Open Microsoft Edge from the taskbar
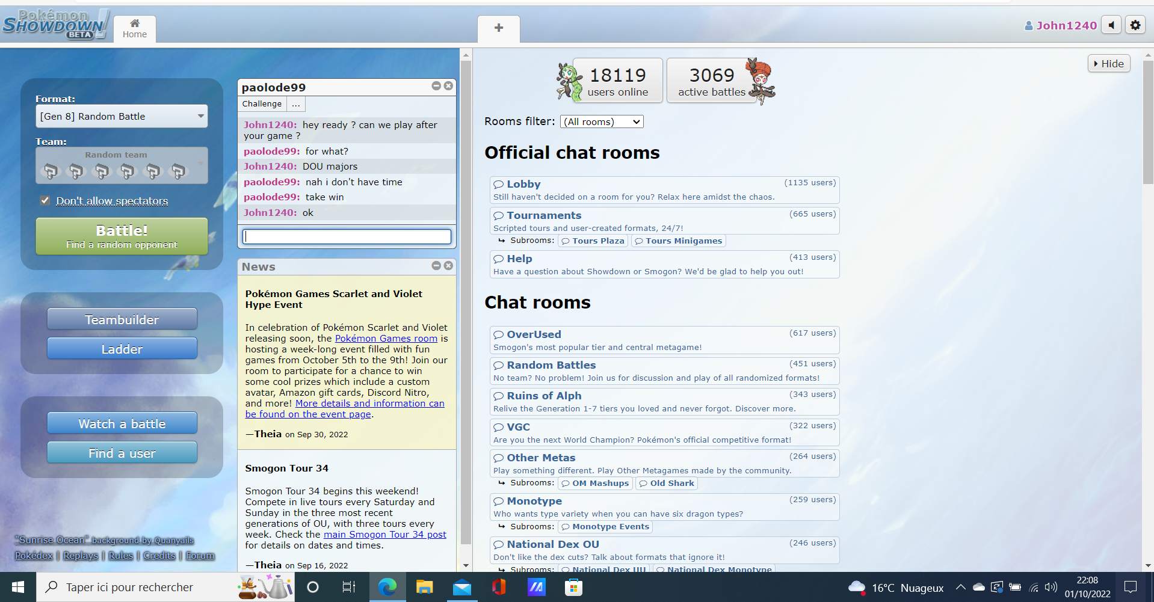 click(x=387, y=587)
